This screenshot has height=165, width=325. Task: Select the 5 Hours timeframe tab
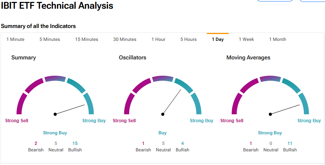(x=188, y=39)
